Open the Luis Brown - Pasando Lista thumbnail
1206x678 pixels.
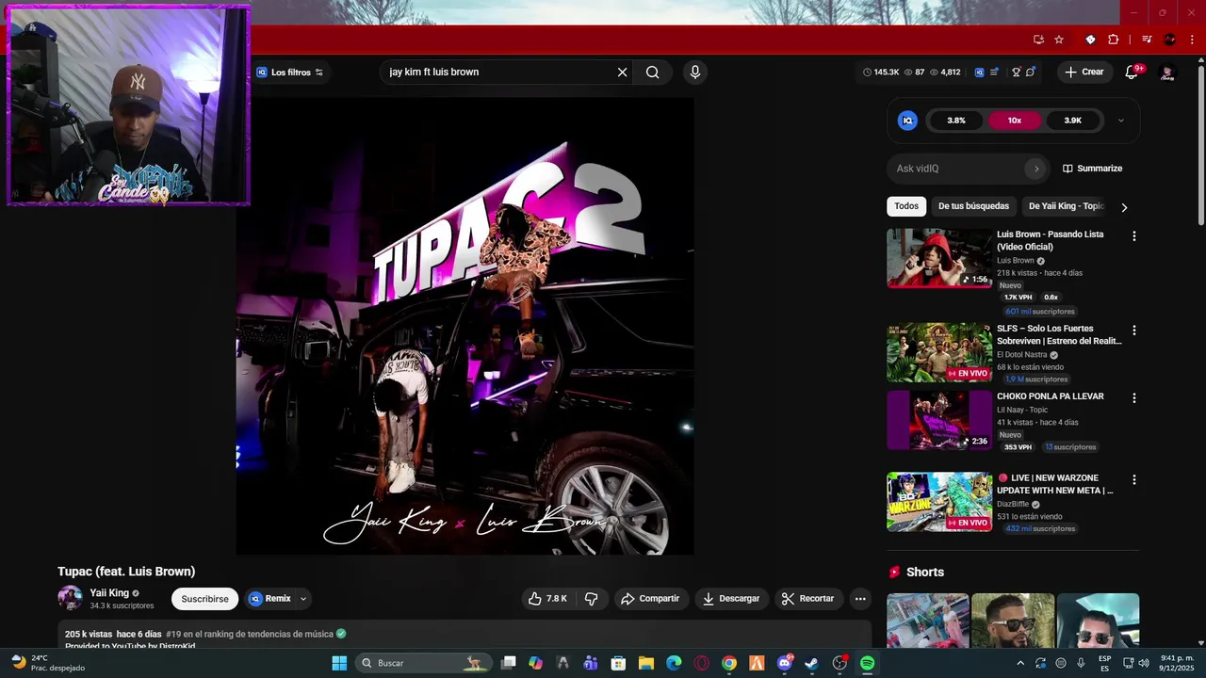pyautogui.click(x=939, y=258)
